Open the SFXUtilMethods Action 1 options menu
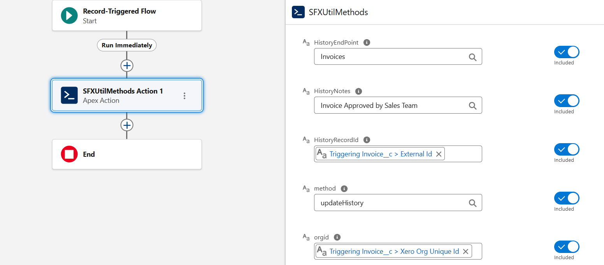604x265 pixels. pos(184,96)
